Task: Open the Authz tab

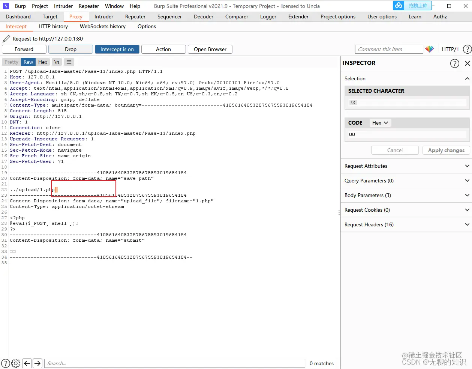Action: coord(440,17)
